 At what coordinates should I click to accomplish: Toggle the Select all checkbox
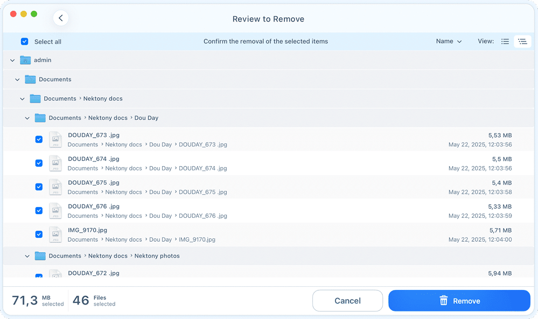coord(24,41)
